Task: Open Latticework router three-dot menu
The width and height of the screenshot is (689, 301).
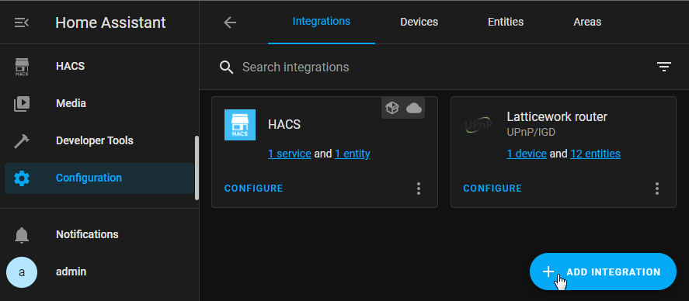Action: [x=657, y=189]
